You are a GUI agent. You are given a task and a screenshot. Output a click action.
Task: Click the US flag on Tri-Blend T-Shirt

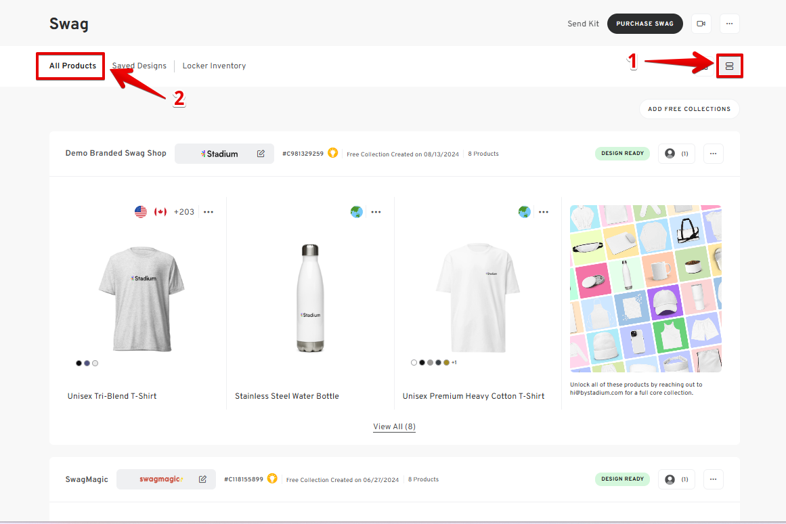pyautogui.click(x=141, y=212)
